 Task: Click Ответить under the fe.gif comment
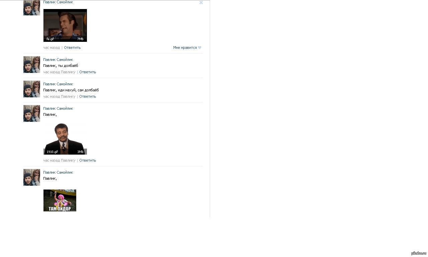click(72, 48)
